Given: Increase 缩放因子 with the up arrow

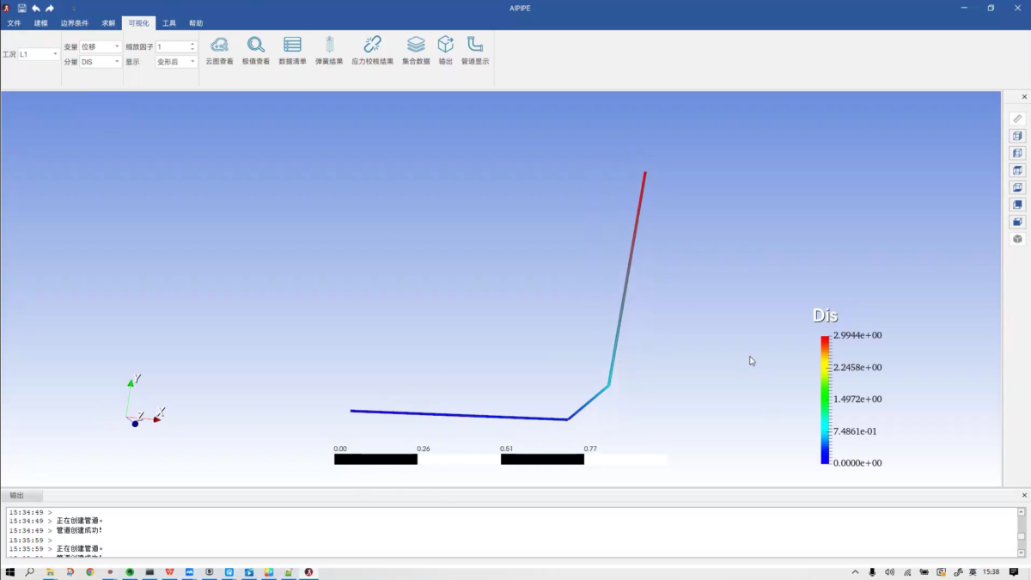Looking at the screenshot, I should tap(192, 44).
